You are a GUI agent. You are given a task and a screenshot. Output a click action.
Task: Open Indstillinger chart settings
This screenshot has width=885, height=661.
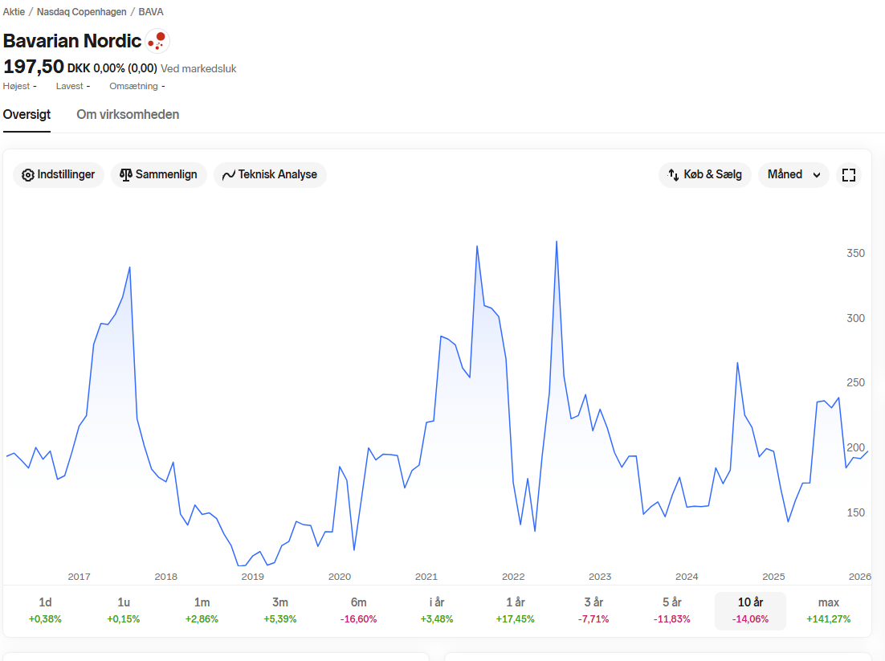pos(59,175)
